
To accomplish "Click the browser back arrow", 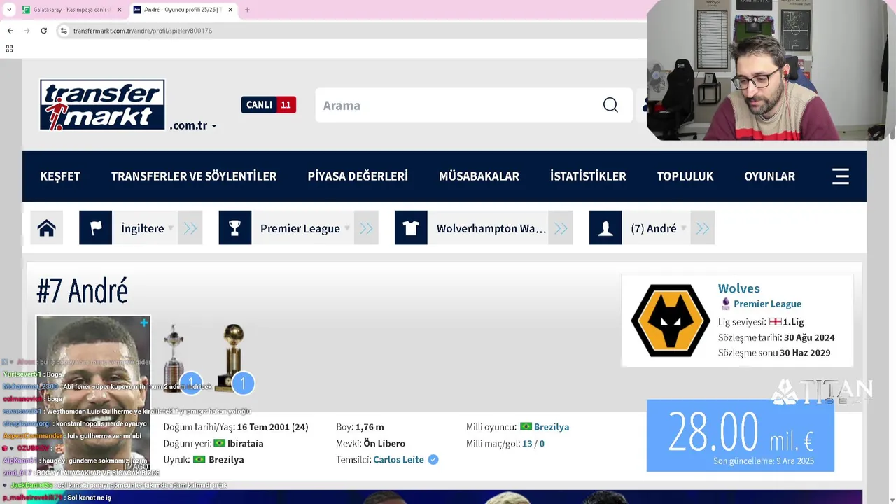I will point(10,31).
